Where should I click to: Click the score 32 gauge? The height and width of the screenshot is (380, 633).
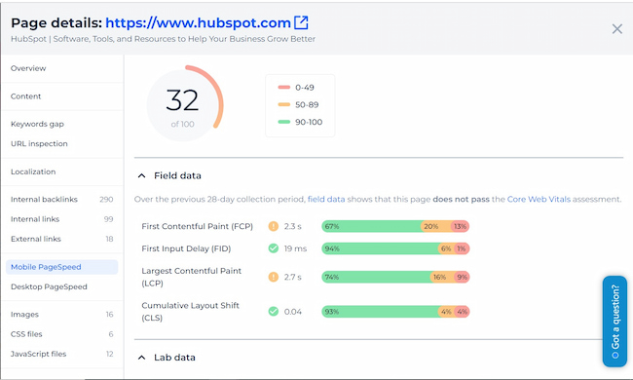[x=184, y=103]
